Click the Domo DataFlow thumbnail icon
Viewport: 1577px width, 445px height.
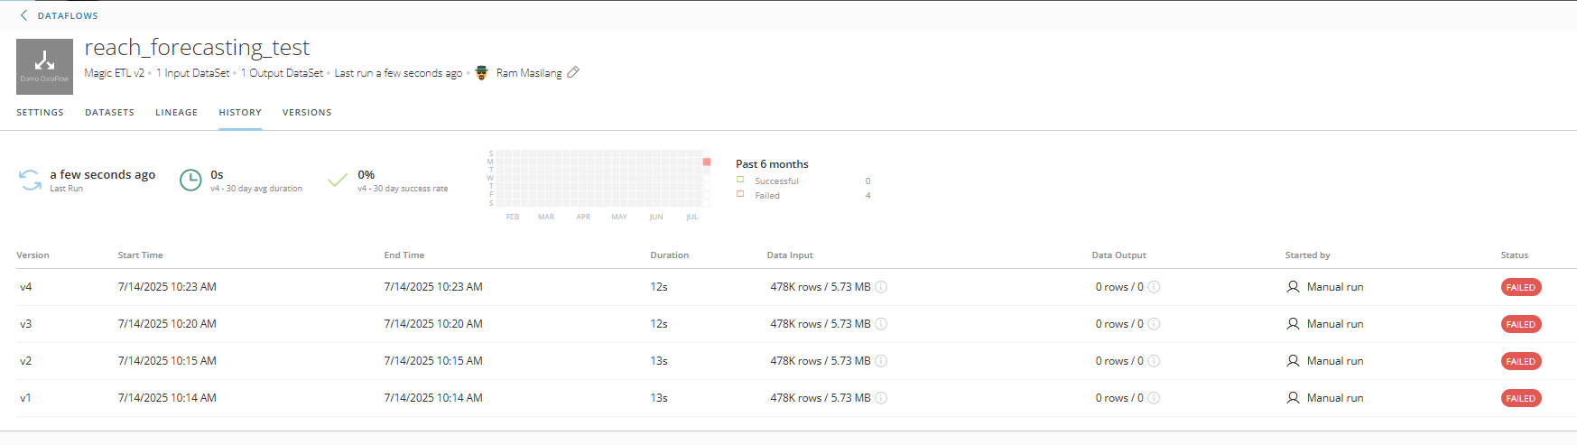click(x=44, y=67)
